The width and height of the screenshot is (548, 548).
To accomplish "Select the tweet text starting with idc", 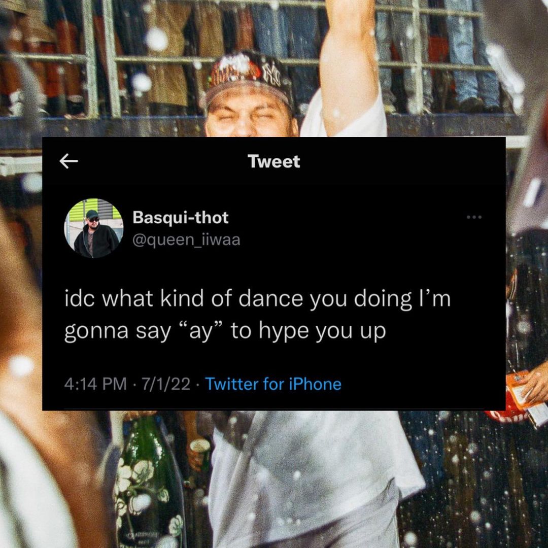I will 257,315.
